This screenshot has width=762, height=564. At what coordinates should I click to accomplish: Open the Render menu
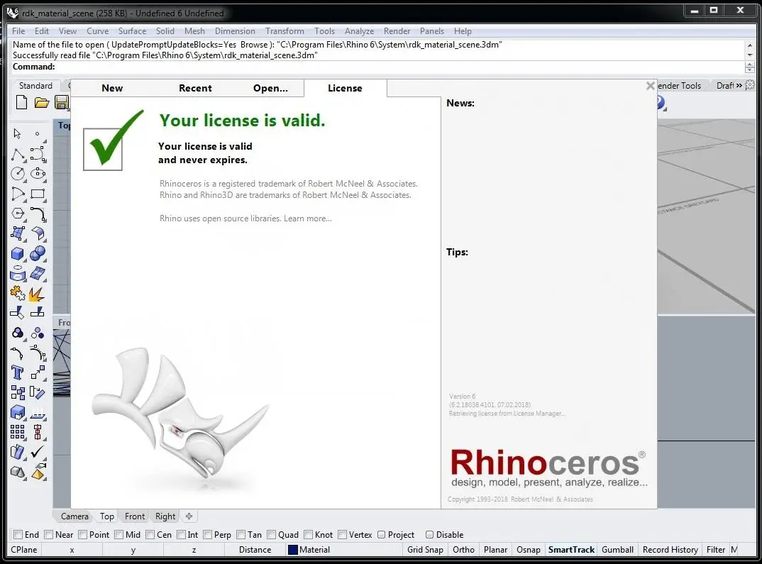click(397, 31)
